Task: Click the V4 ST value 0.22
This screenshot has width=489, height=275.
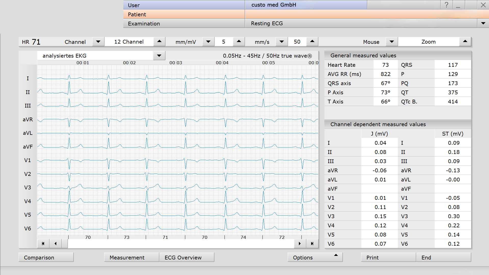Action: [x=453, y=226]
